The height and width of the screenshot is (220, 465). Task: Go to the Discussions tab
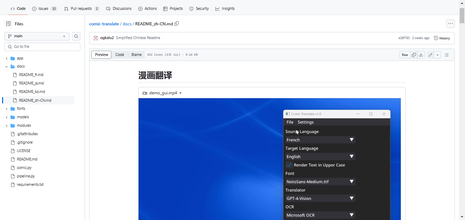(119, 8)
